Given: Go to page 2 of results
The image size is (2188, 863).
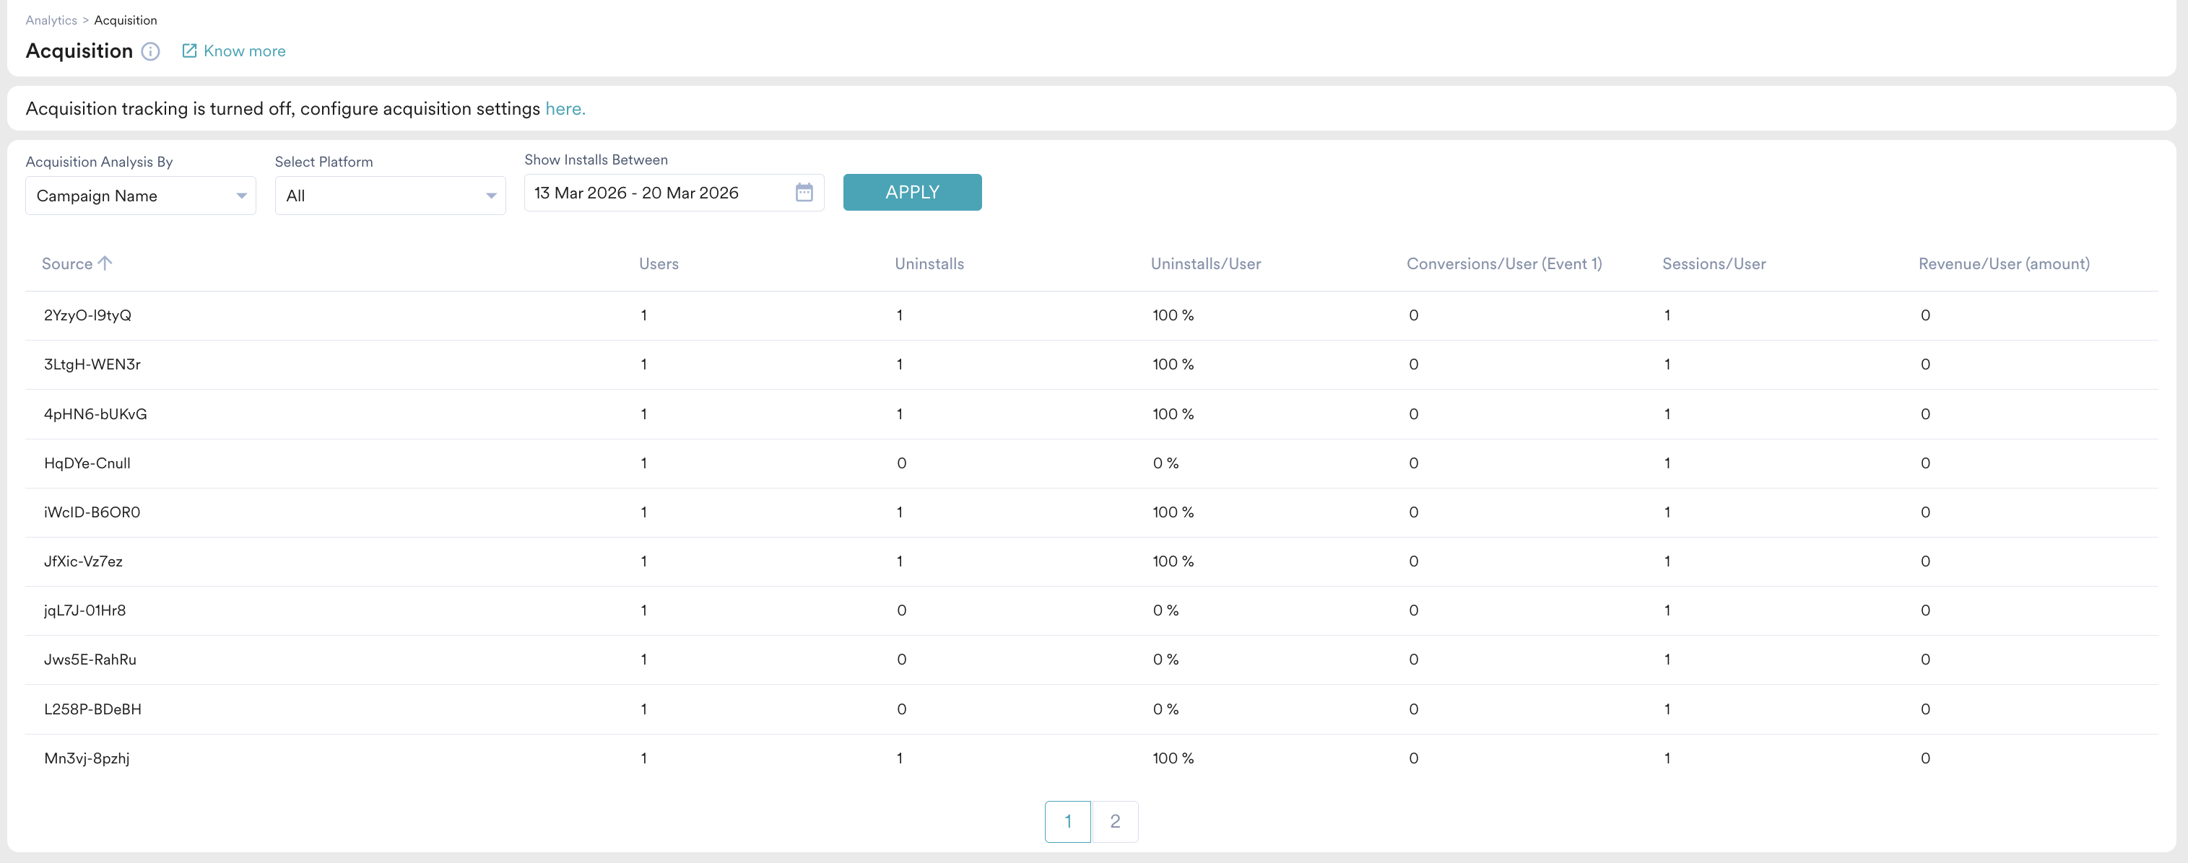Looking at the screenshot, I should coord(1114,820).
